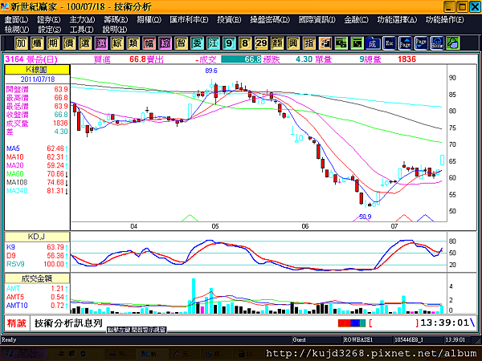Click the yellow 8 toolbar button
Screen dimensions: 482x361
(x=245, y=43)
